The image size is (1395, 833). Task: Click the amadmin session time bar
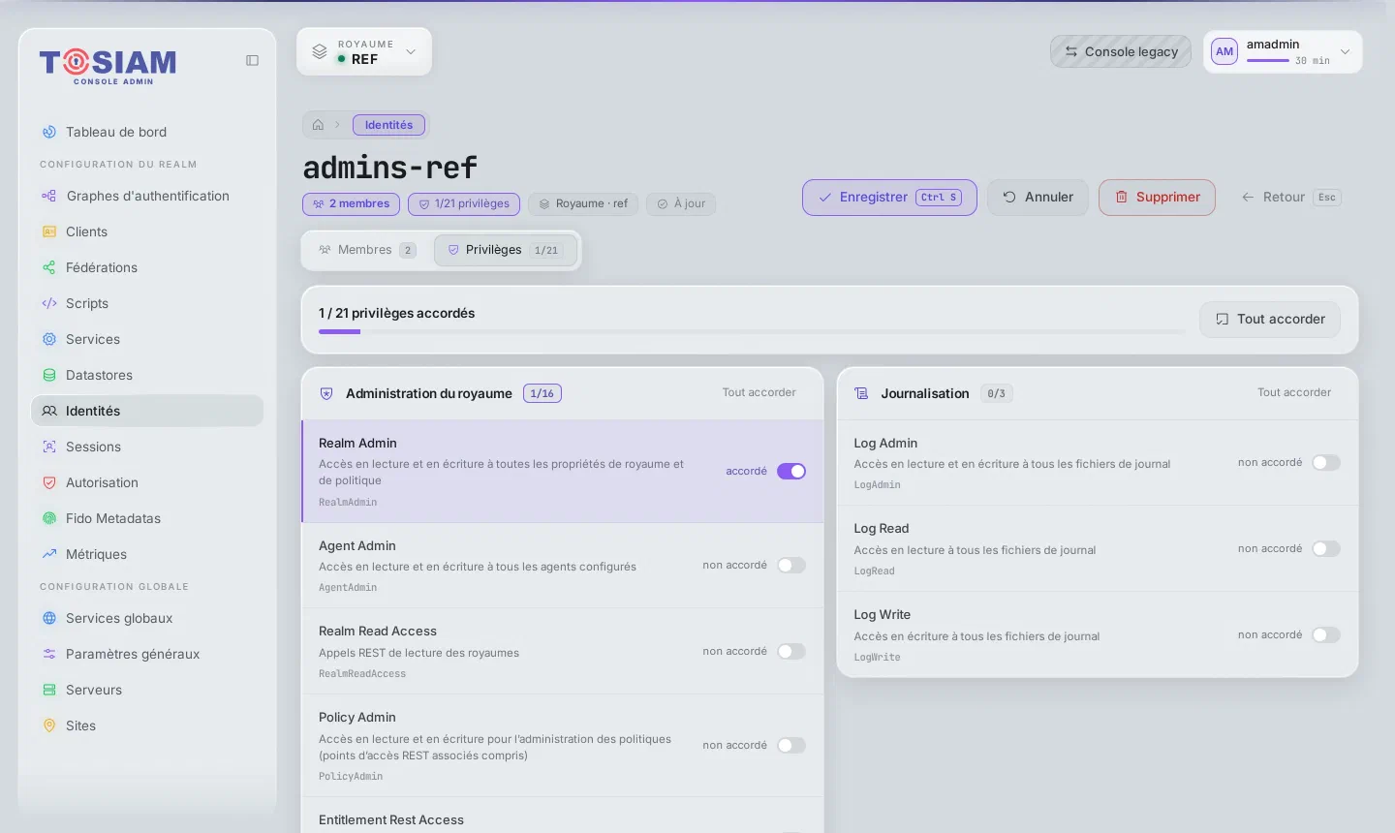(1267, 61)
